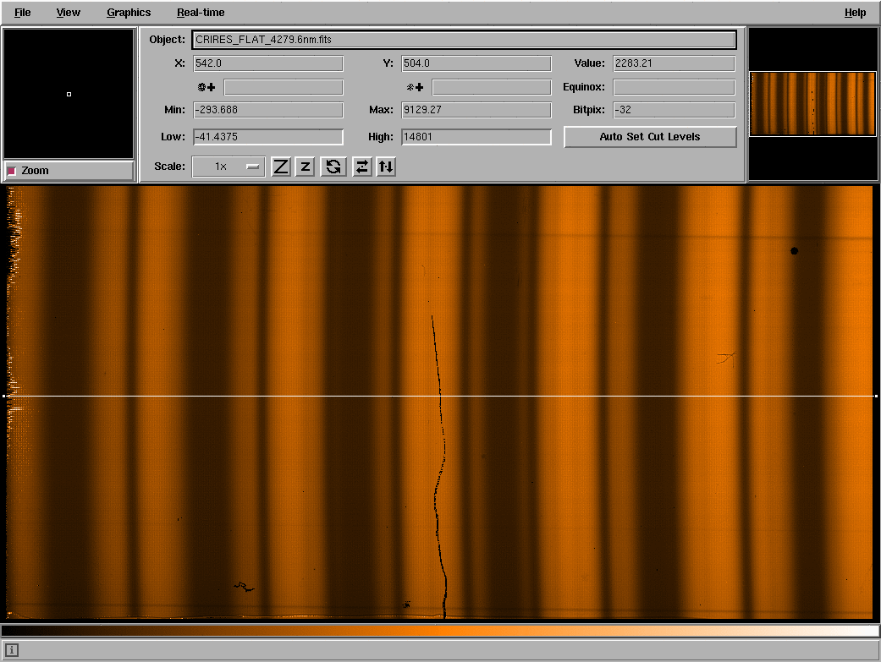Open the View menu
This screenshot has width=881, height=662.
(x=68, y=13)
